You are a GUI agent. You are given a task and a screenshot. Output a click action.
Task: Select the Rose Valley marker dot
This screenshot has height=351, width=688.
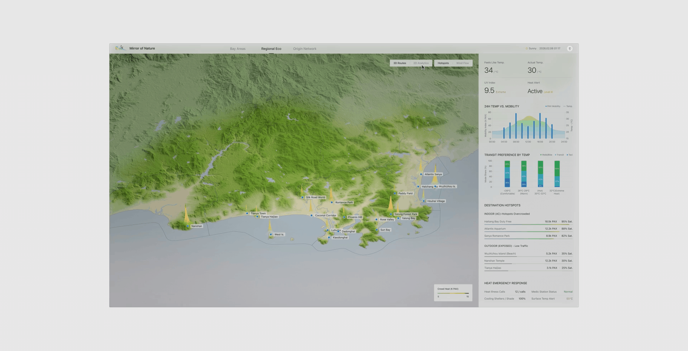pyautogui.click(x=377, y=220)
